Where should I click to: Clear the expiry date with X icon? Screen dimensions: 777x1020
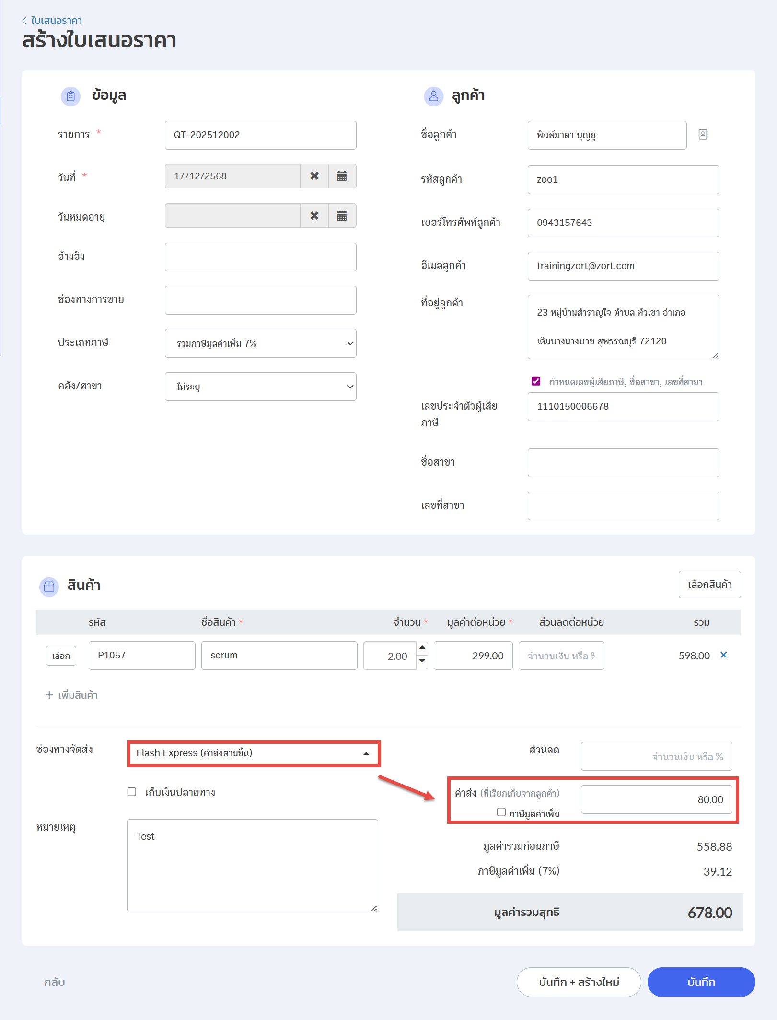314,216
